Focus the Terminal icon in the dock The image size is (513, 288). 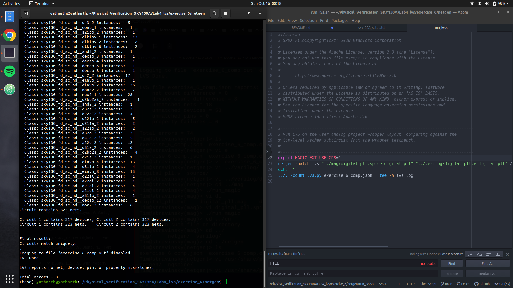point(10,53)
